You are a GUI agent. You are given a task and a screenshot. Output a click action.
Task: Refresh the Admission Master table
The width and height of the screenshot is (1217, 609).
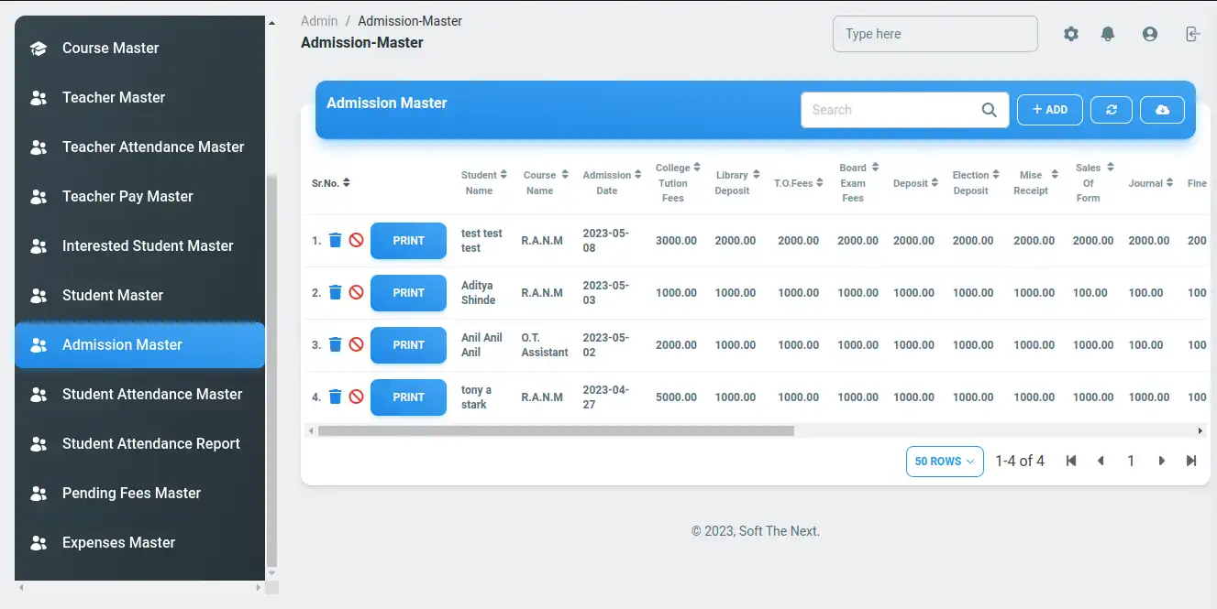[1112, 110]
